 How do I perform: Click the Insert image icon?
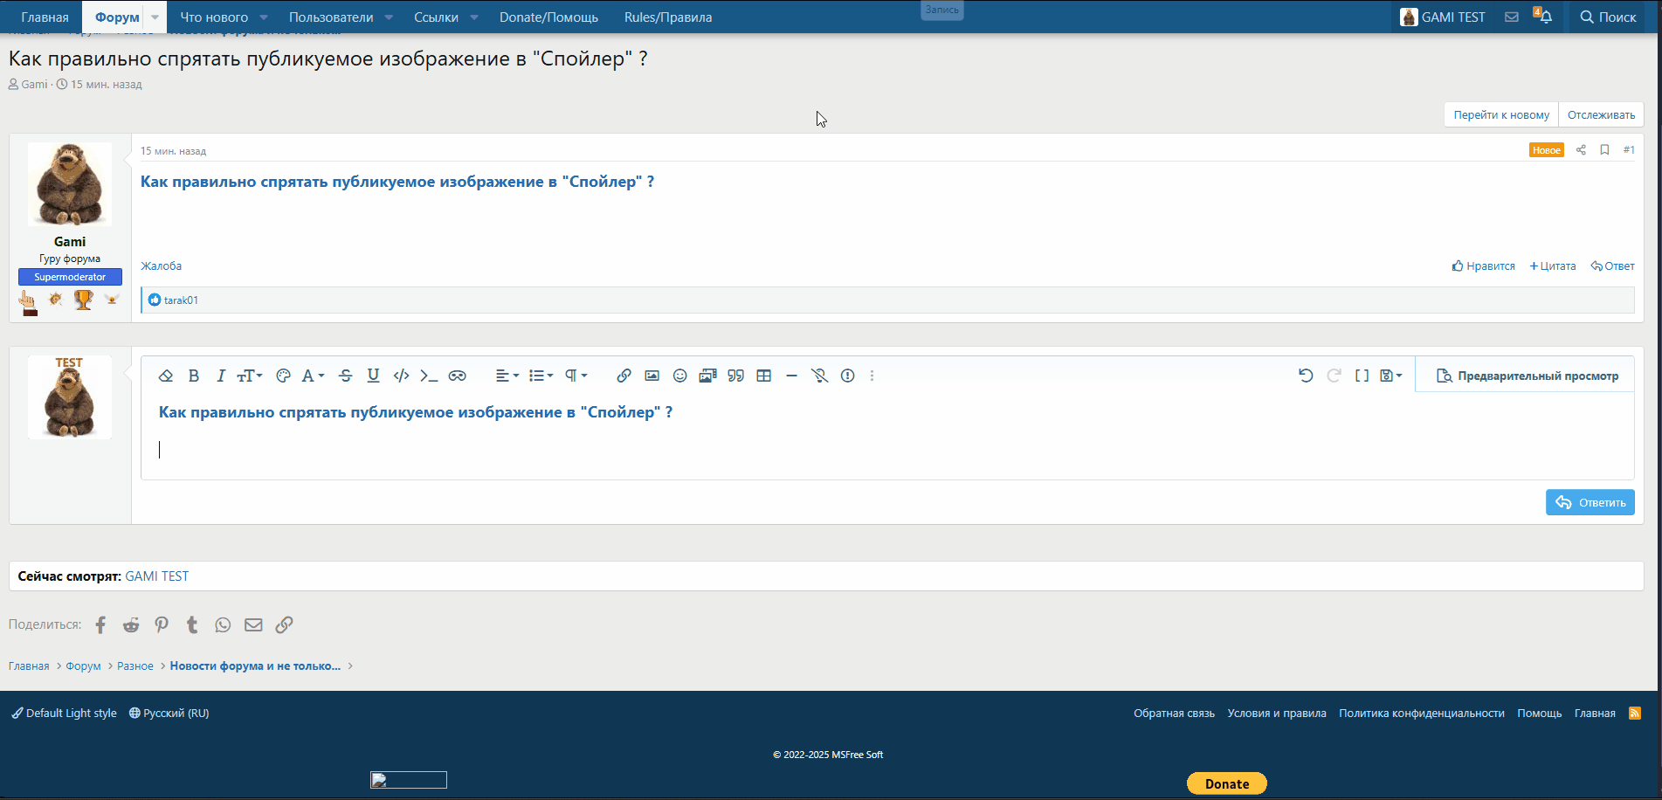(x=652, y=376)
